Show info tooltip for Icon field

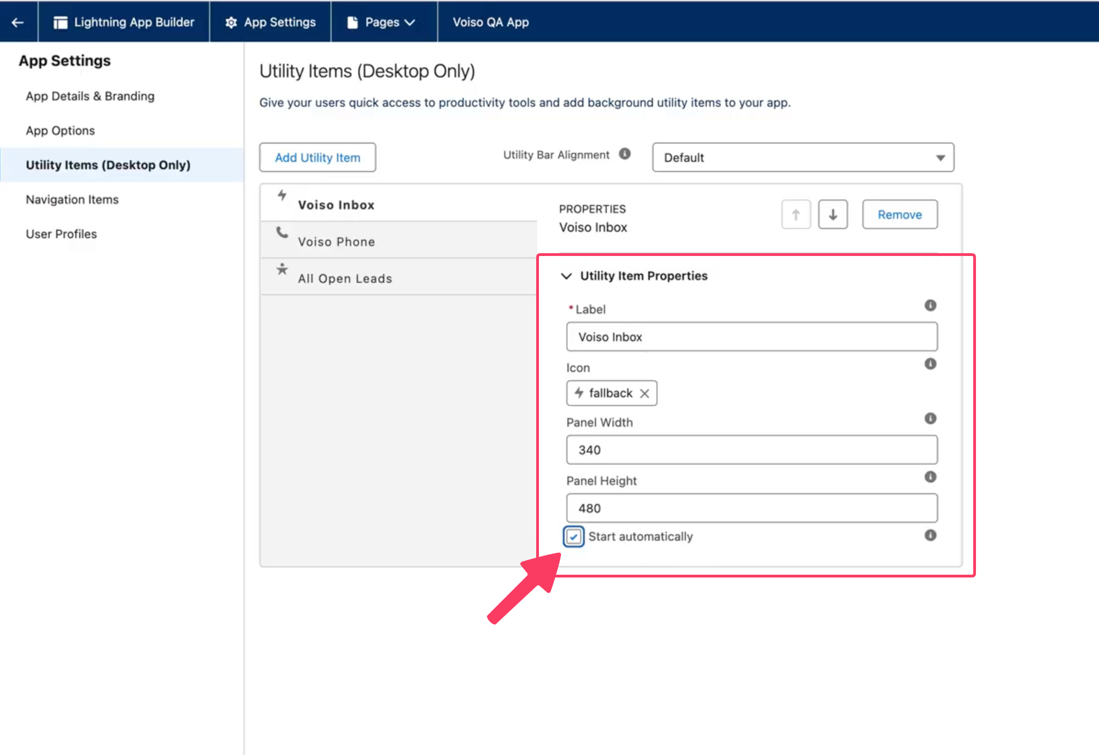tap(931, 364)
